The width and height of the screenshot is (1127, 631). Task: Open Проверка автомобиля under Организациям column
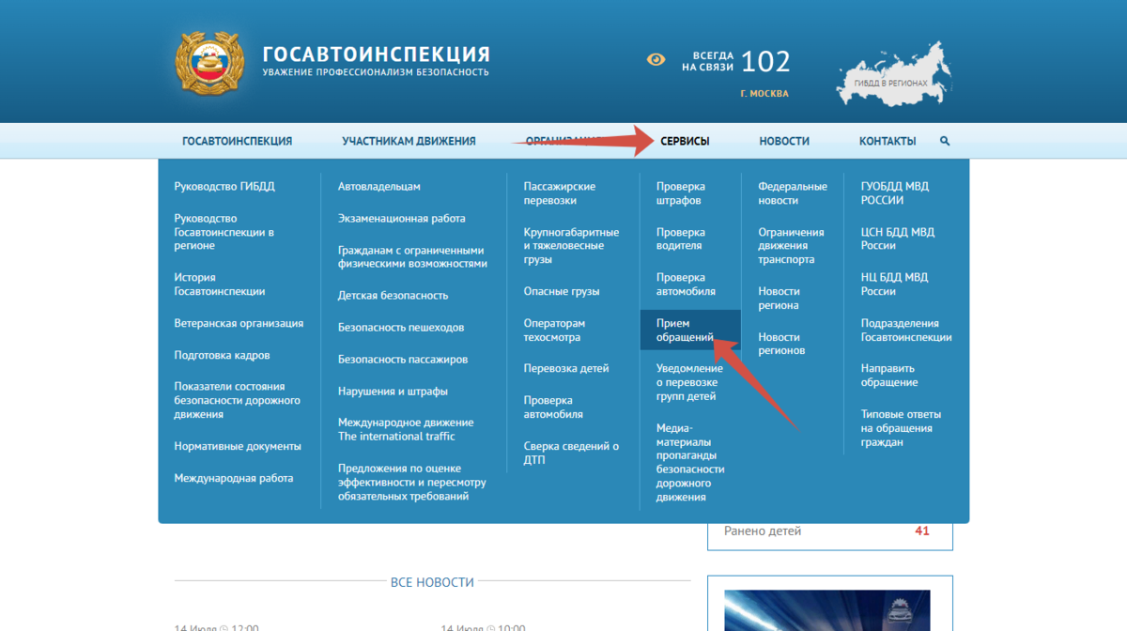(553, 407)
